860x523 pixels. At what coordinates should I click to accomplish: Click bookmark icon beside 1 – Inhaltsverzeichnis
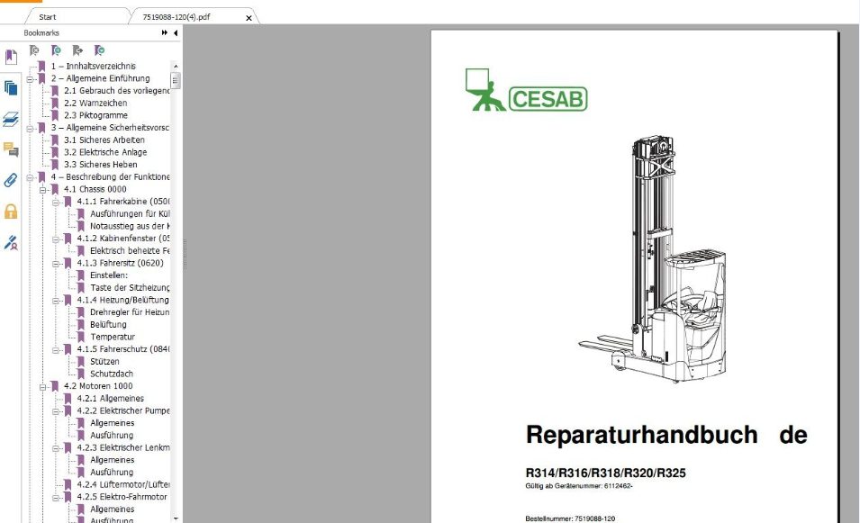tap(41, 67)
